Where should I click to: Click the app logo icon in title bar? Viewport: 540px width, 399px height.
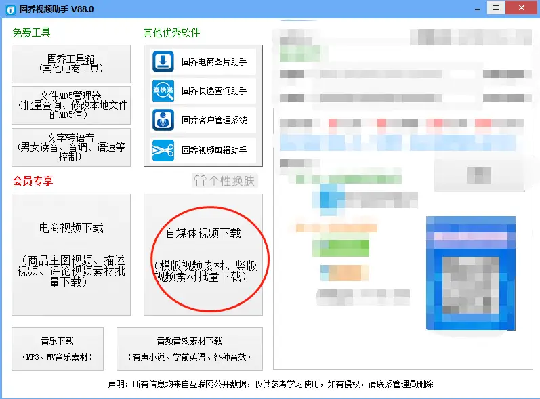[11, 9]
